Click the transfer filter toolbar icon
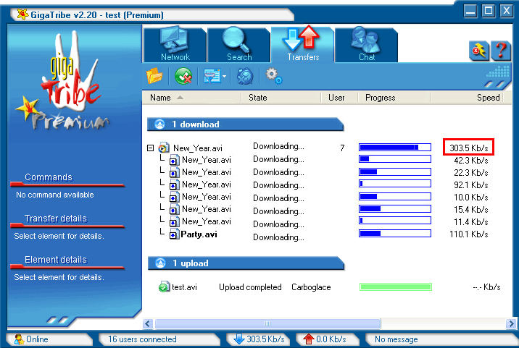Image resolution: width=519 pixels, height=348 pixels. coord(212,76)
